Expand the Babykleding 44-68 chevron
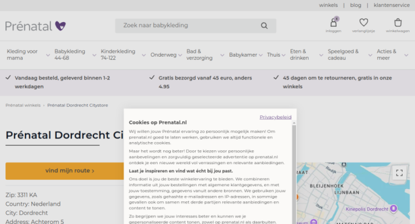415x224 pixels. tap(94, 55)
